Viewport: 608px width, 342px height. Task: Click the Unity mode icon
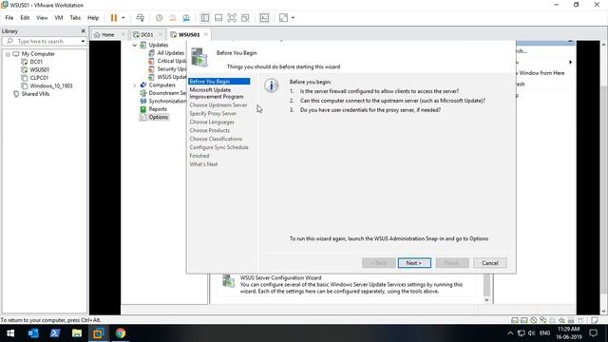245,18
